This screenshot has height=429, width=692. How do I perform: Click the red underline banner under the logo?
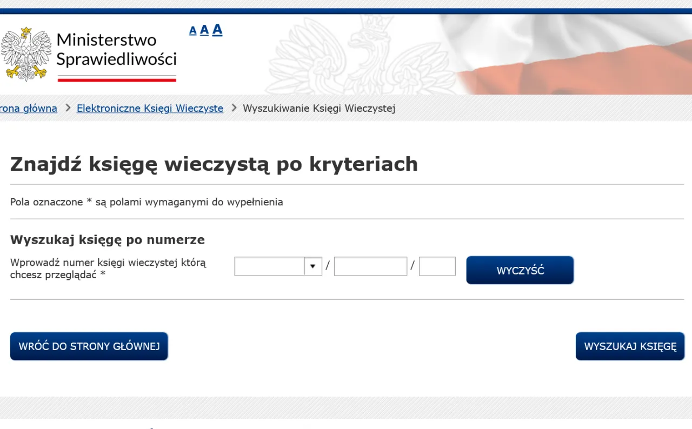pos(117,79)
